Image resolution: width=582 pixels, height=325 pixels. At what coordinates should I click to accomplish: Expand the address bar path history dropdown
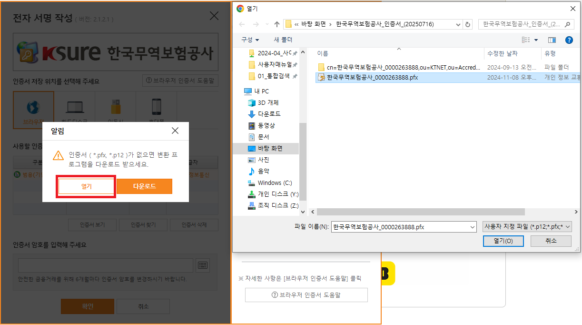point(458,24)
